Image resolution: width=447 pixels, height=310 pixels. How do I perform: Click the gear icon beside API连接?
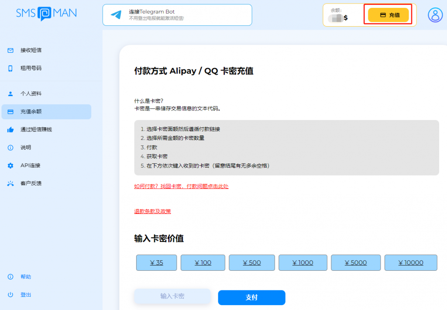[10, 165]
